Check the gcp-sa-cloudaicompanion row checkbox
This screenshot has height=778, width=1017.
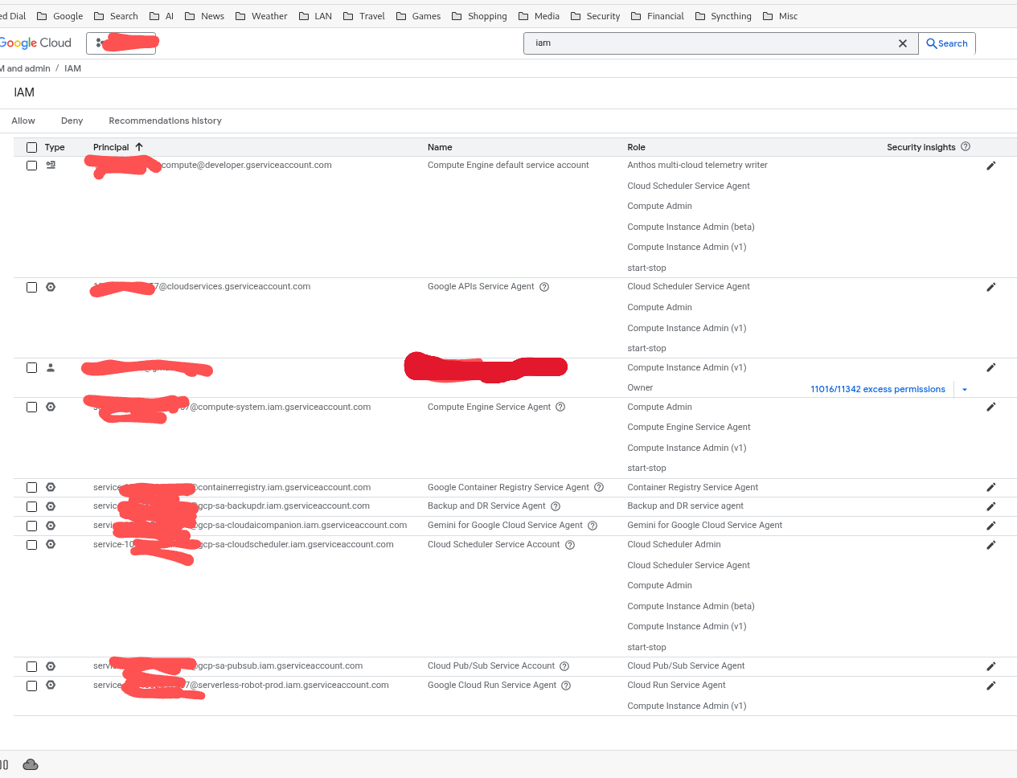click(31, 526)
